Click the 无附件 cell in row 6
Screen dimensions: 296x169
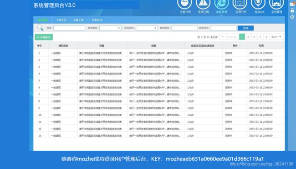coord(229,88)
